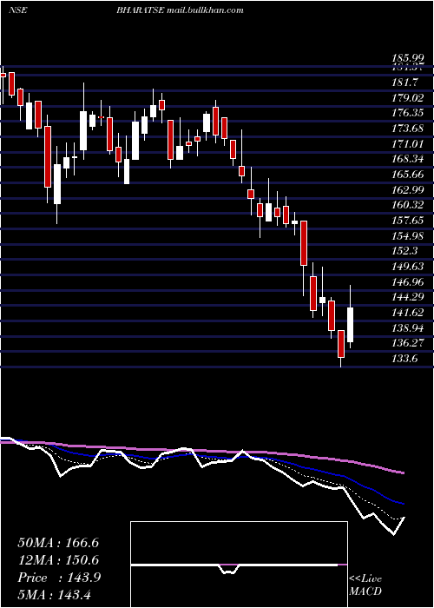Image resolution: width=434 pixels, height=608 pixels.
Task: Click the BHARATSE mail.bullkhan.com title
Action: [181, 10]
